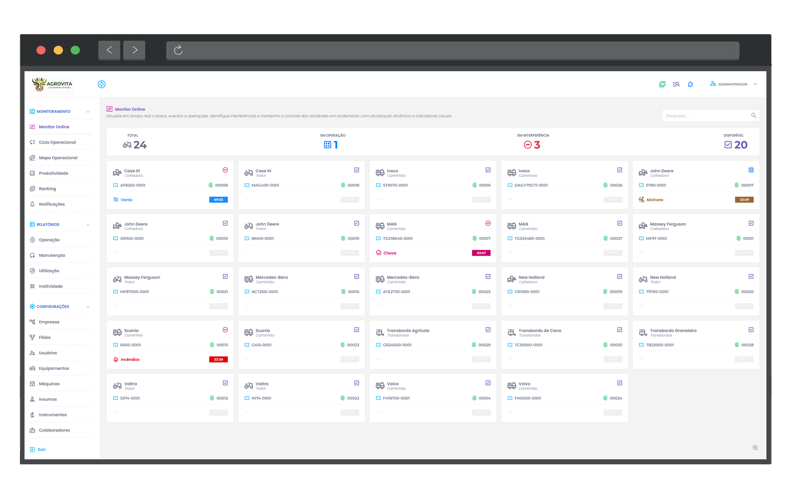The width and height of the screenshot is (794, 493).
Task: Collapse the MONITORAMENTO section
Action: coord(88,111)
